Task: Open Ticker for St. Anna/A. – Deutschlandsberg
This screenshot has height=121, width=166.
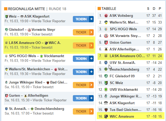Action: pyautogui.click(x=83, y=111)
